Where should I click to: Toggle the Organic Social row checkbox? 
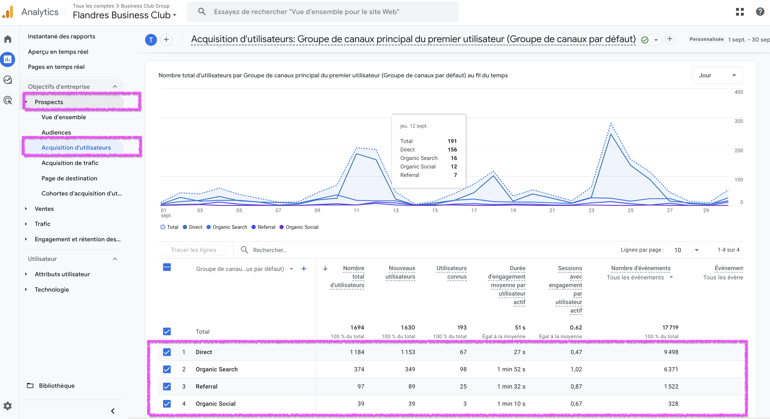point(167,403)
